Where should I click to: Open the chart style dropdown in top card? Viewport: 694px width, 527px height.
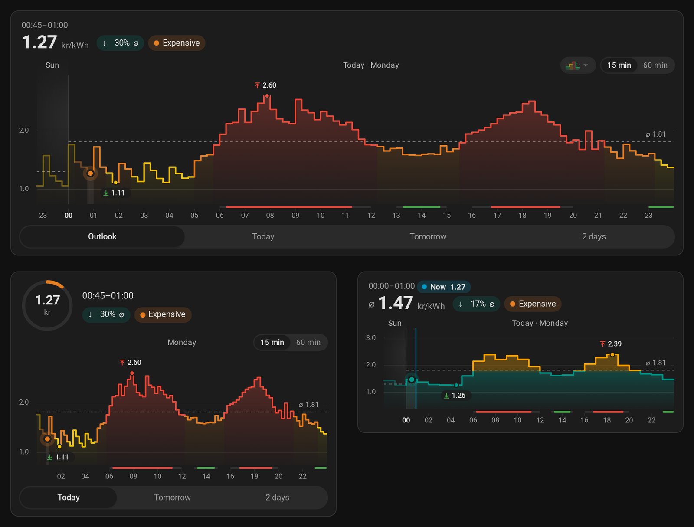577,65
